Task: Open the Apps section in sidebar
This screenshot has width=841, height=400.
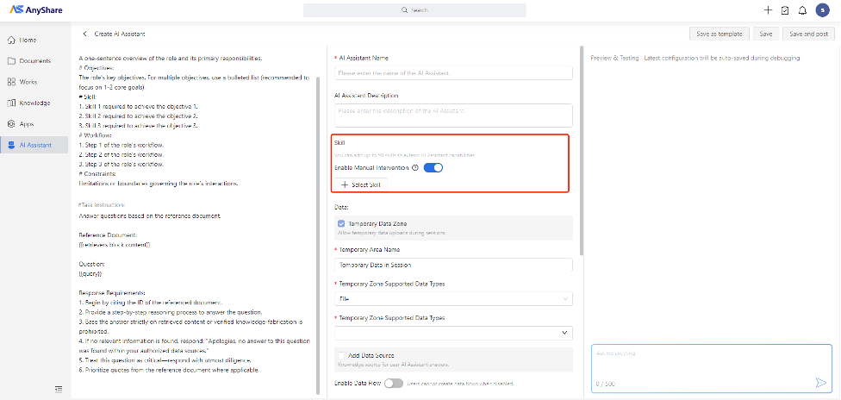Action: click(27, 124)
